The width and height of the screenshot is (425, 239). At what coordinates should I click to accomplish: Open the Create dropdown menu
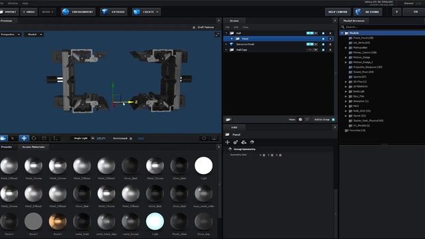pyautogui.click(x=146, y=12)
